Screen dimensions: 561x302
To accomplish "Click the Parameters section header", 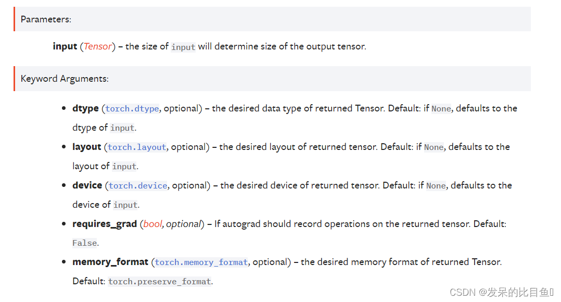I will click(46, 19).
